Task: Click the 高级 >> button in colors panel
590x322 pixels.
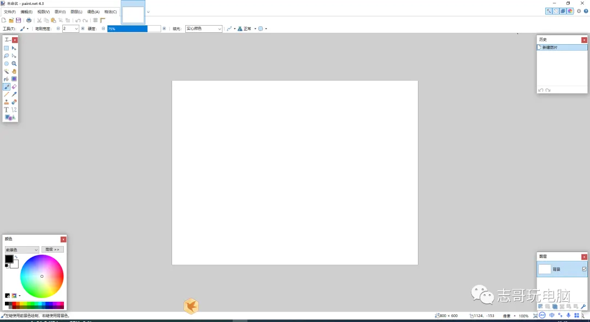Action: (52, 249)
